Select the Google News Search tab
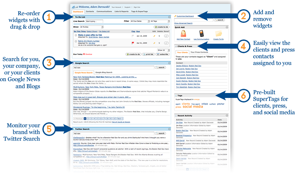This screenshot has height=173, width=295. (x=84, y=73)
